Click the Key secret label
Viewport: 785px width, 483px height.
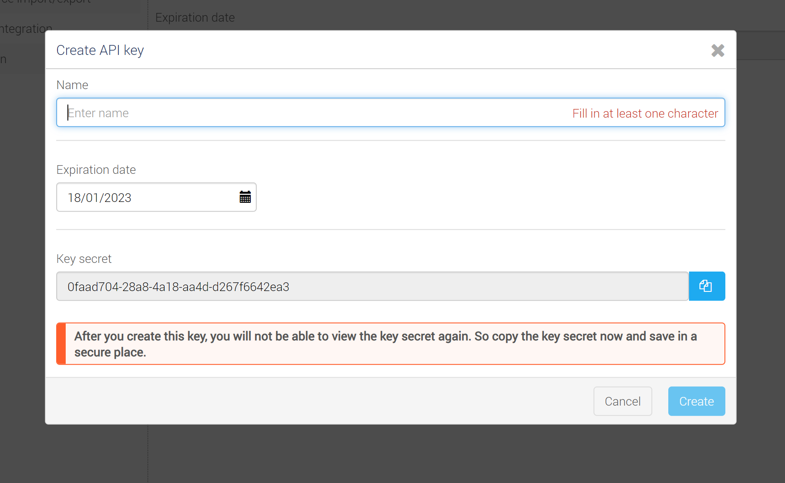[84, 259]
